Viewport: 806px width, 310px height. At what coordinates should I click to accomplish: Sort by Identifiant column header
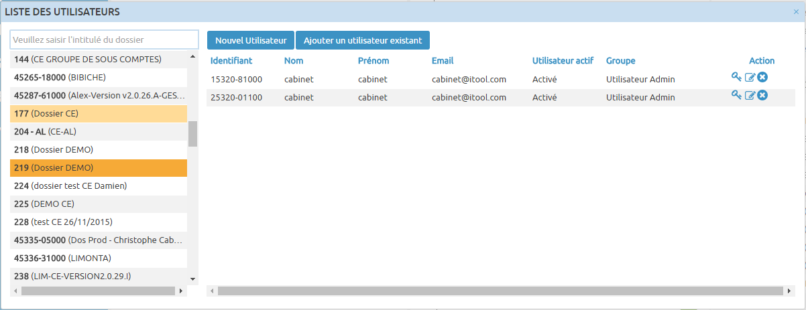pos(231,60)
